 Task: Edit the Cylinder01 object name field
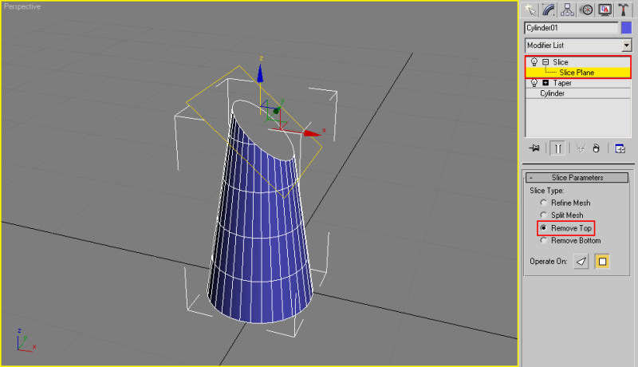point(571,28)
